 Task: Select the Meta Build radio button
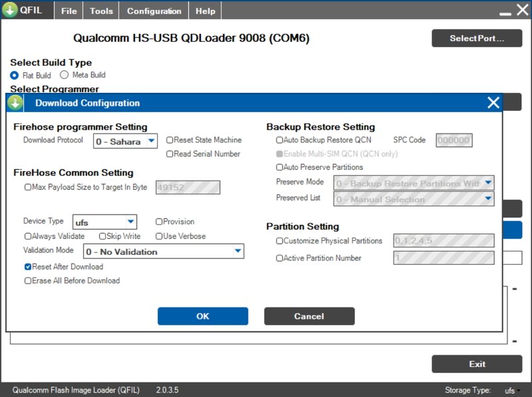pyautogui.click(x=64, y=75)
